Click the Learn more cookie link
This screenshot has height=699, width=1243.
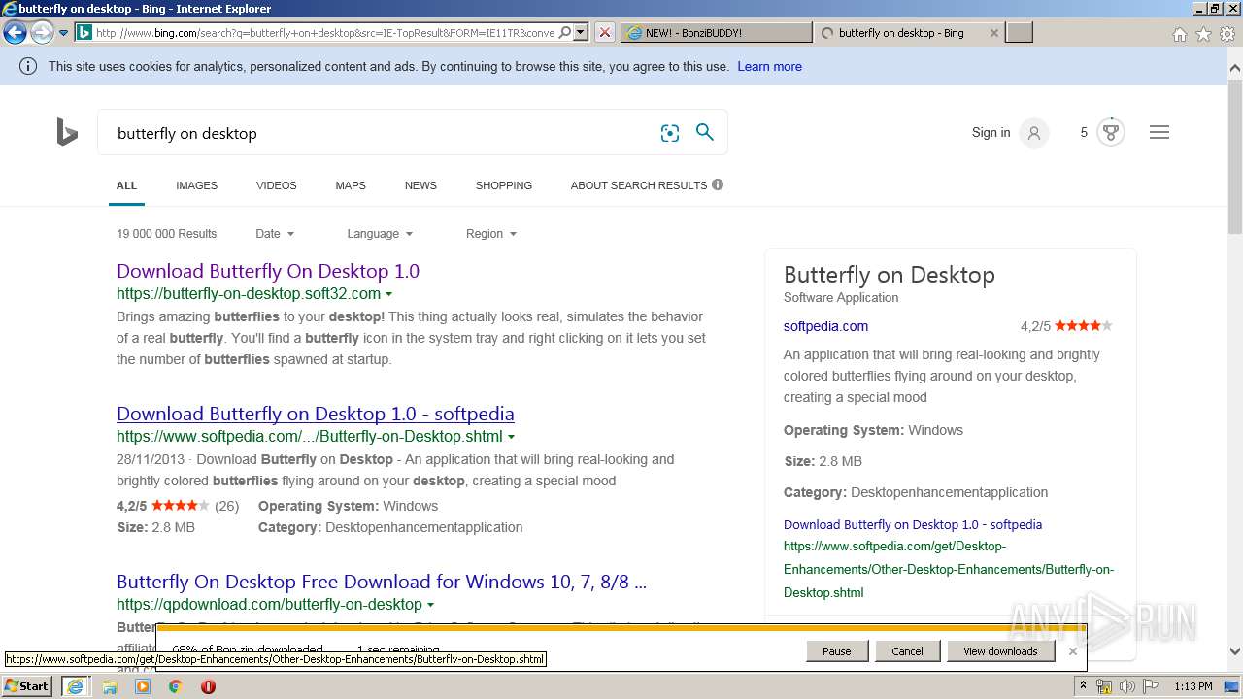[x=769, y=66]
